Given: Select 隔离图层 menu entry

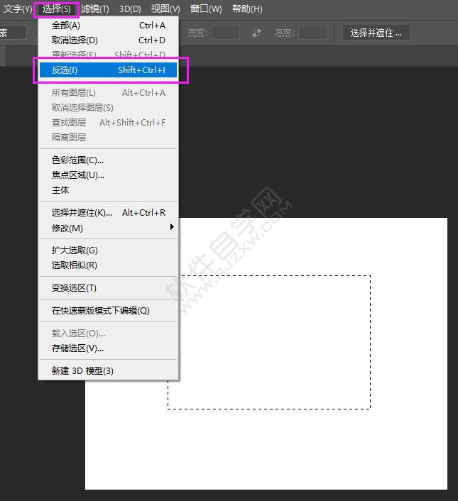Looking at the screenshot, I should pos(109,138).
